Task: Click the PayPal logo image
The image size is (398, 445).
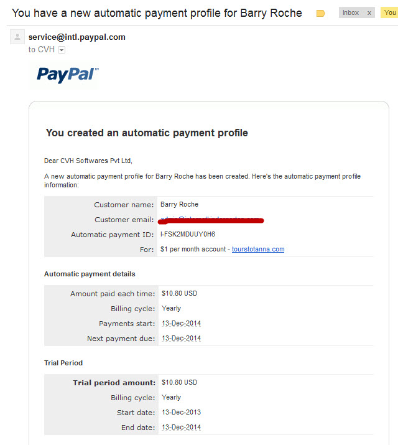Action: click(67, 75)
